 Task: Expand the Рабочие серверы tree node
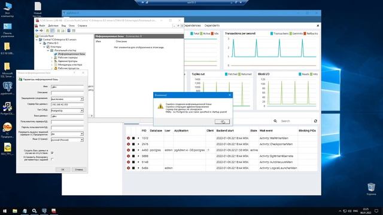[52, 57]
